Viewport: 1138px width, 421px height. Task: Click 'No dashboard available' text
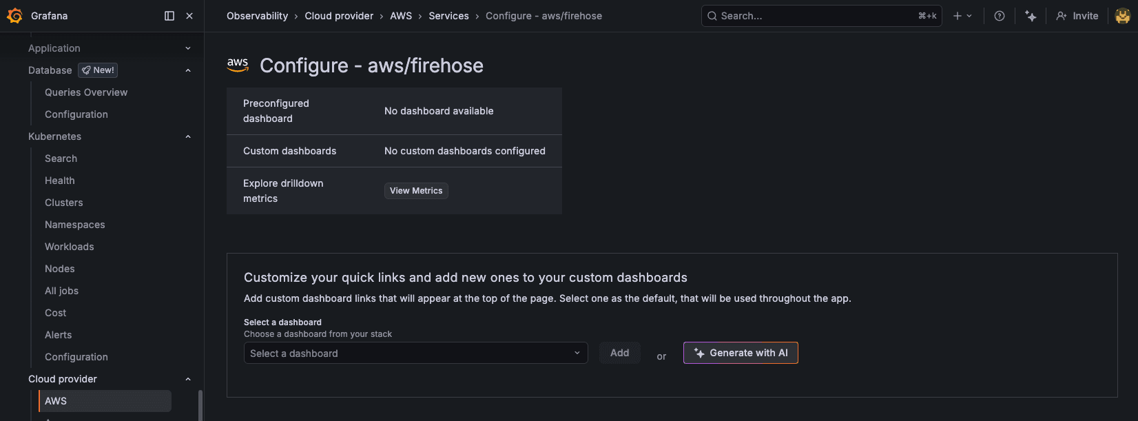pos(439,111)
